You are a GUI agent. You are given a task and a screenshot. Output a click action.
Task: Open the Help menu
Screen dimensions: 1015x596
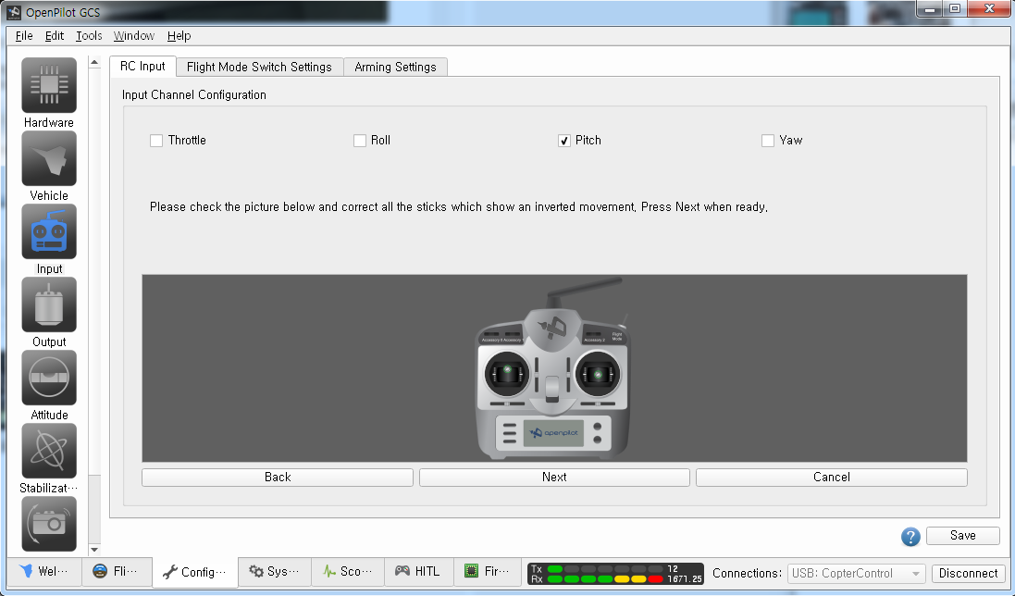[179, 35]
